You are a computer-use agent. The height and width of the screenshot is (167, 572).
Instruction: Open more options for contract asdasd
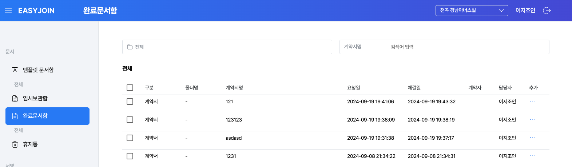pyautogui.click(x=533, y=138)
